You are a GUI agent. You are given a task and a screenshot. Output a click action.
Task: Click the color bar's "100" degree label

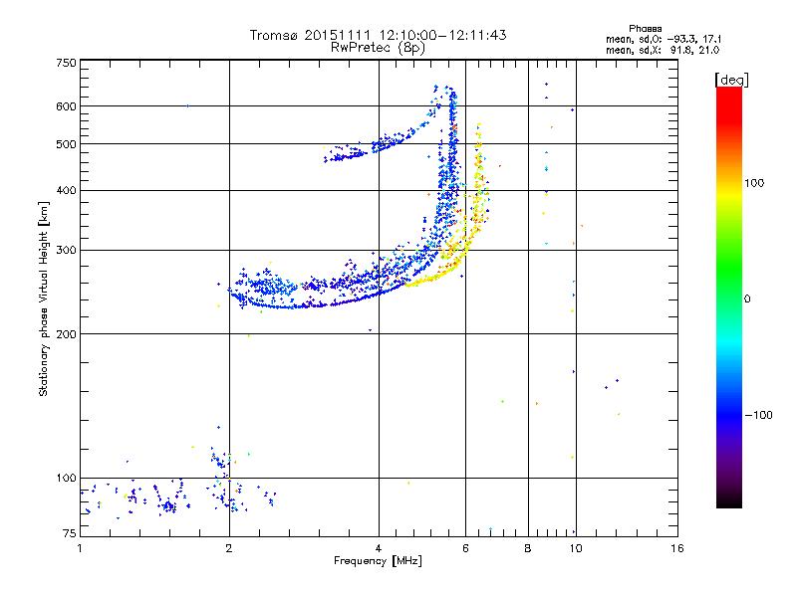tap(754, 183)
